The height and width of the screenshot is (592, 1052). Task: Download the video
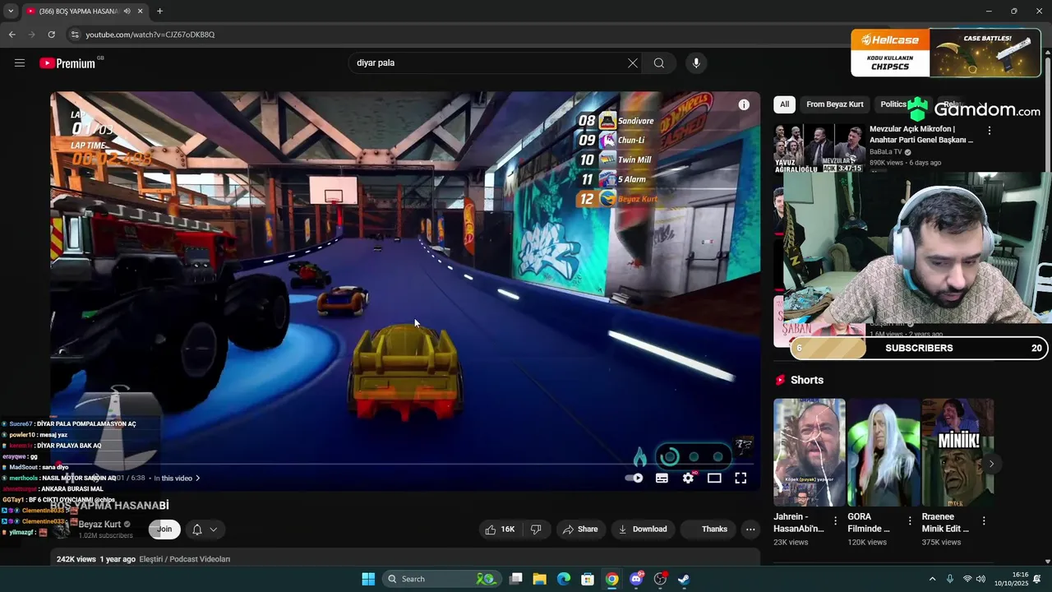coord(643,530)
